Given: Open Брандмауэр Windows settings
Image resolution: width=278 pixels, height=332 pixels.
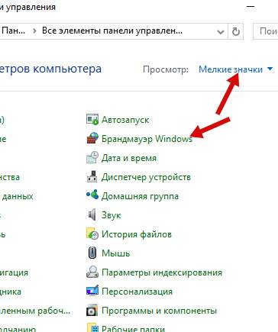Looking at the screenshot, I should point(147,139).
